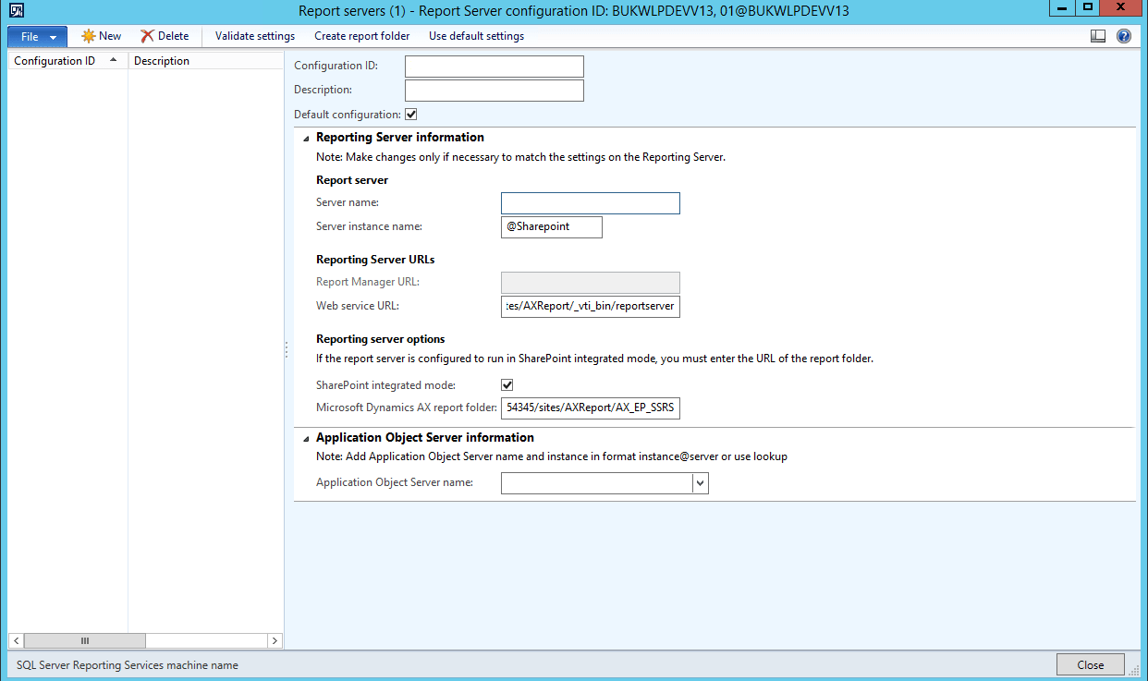Screen dimensions: 1148x681
Task: Click the Delete toolbar button
Action: pos(165,36)
